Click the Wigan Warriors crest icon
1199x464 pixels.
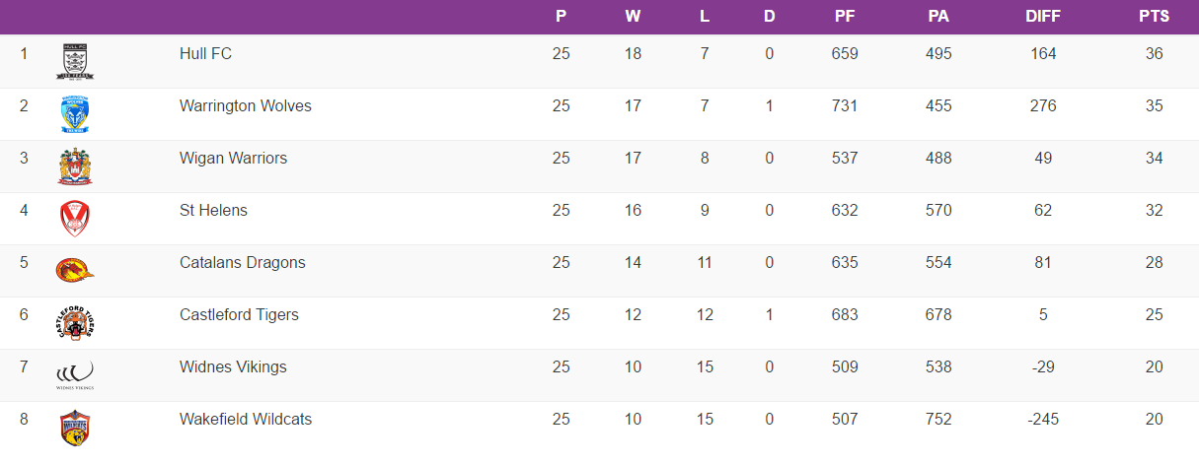[x=75, y=166]
